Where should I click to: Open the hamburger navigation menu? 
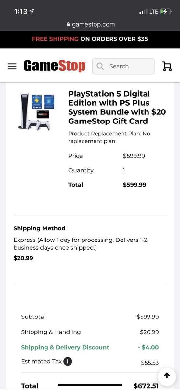[x=12, y=66]
